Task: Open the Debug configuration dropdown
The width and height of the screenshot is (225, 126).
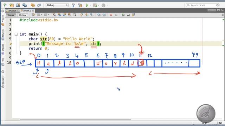Action: (x=57, y=5)
